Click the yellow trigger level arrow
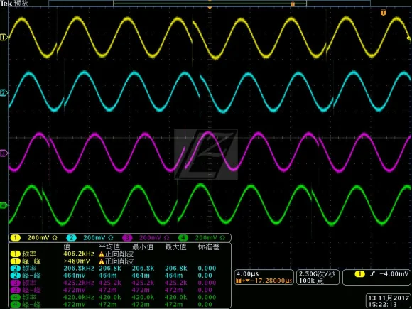412x309 pixels. [408, 38]
